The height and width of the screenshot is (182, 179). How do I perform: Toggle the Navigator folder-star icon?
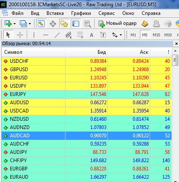(64, 24)
